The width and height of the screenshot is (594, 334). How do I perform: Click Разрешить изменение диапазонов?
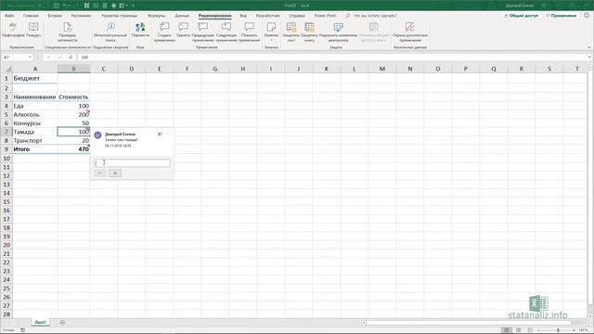[x=338, y=32]
